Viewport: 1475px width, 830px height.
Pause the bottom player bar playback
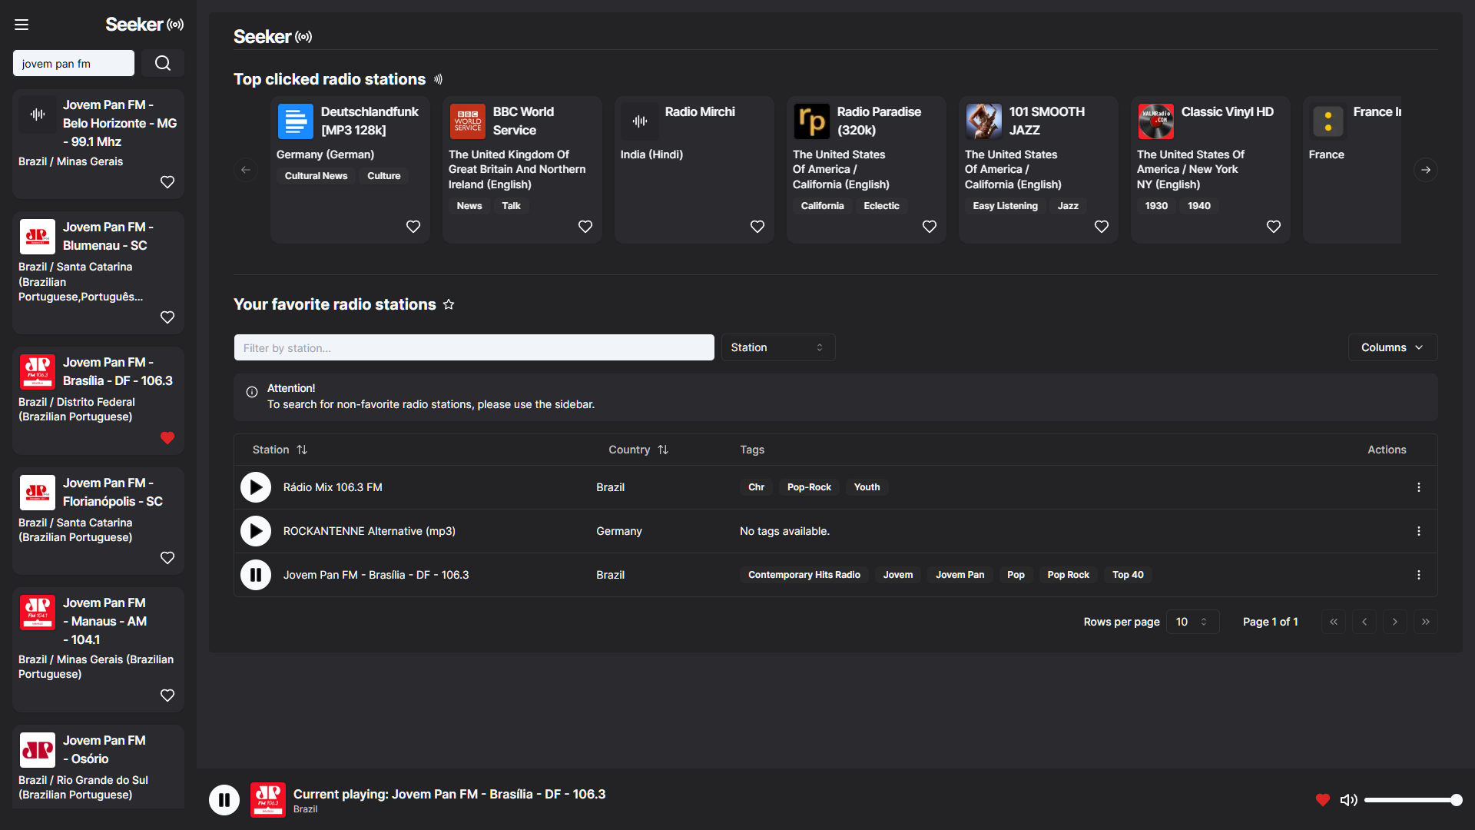point(224,800)
